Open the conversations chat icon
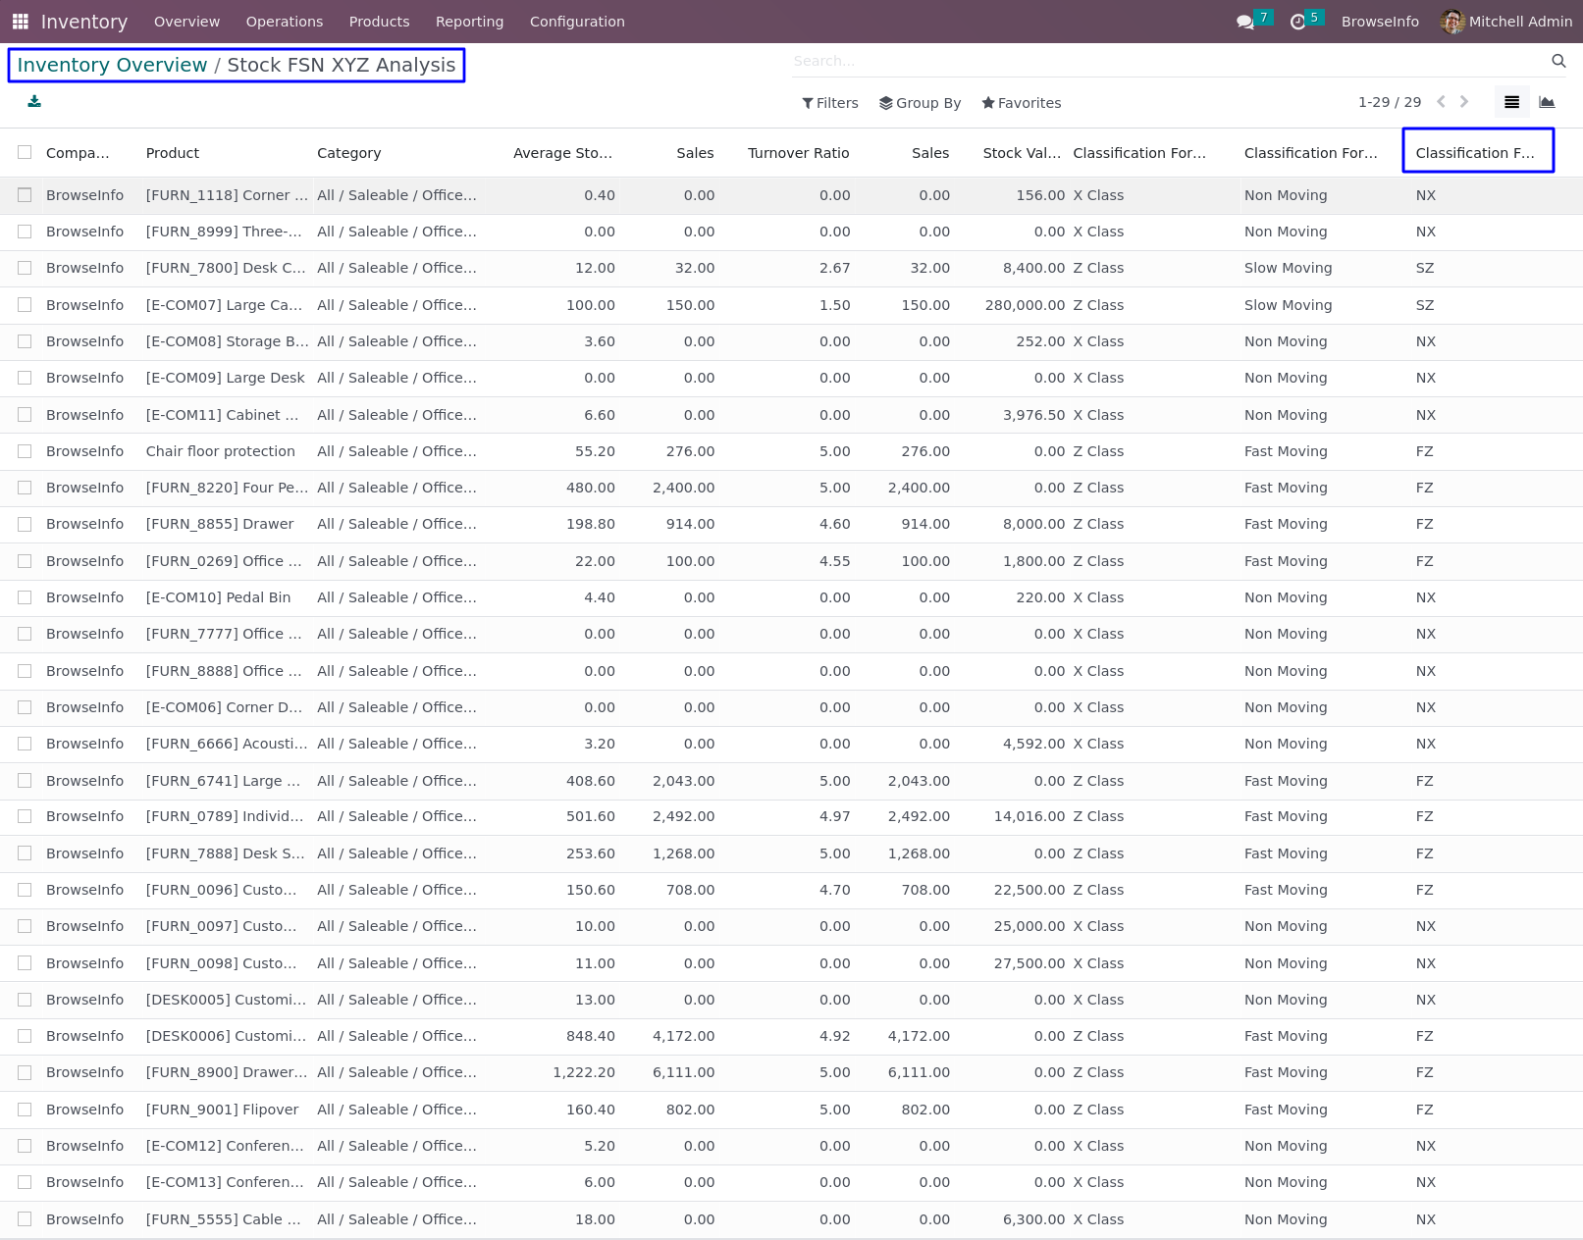 click(1245, 22)
